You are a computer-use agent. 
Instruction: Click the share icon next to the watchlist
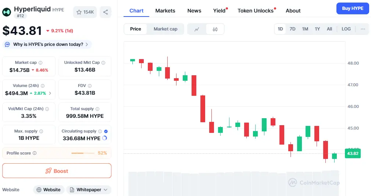[106, 12]
